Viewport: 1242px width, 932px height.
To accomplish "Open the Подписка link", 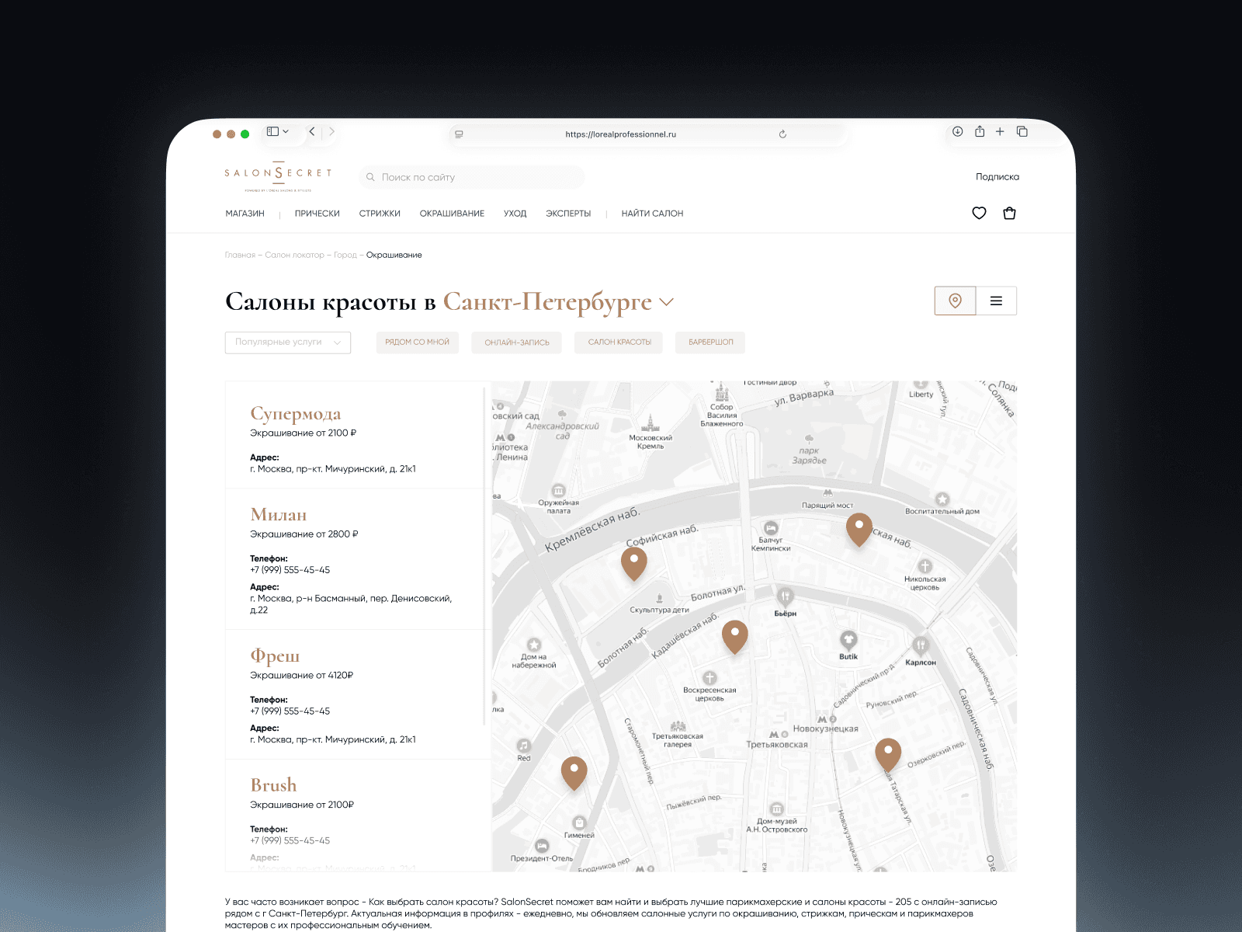I will [x=997, y=177].
